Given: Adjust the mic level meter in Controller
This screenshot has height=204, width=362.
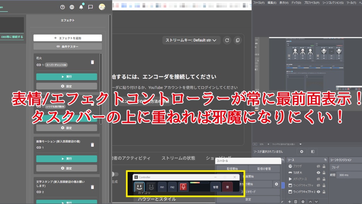Looking at the screenshot, I should (x=199, y=183).
